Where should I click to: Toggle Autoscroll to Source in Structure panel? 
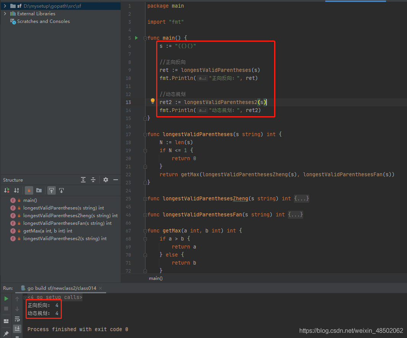click(x=52, y=190)
